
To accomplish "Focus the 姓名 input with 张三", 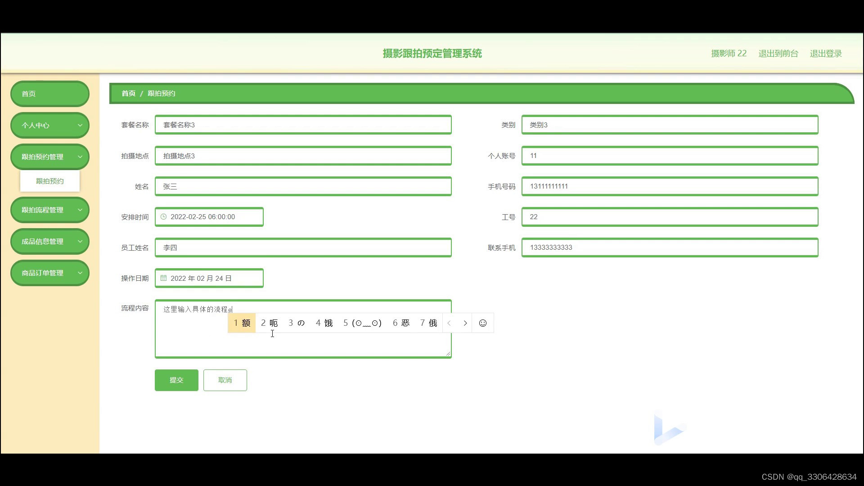I will click(303, 186).
